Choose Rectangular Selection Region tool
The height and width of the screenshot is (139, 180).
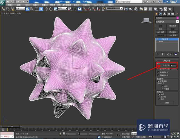36,9
